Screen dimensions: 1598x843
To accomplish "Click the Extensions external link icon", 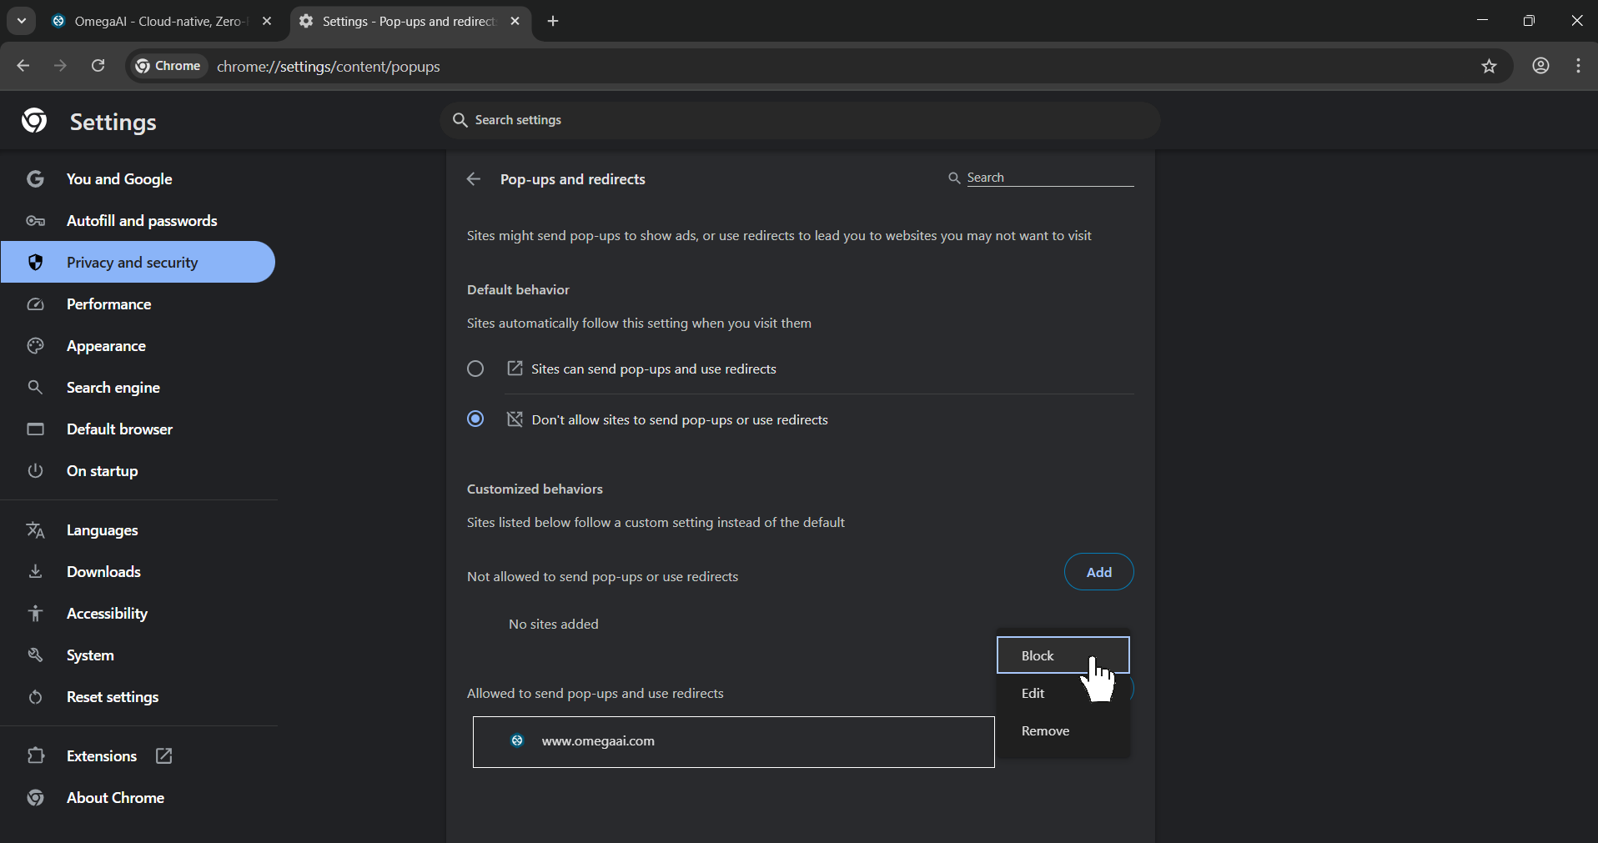I will [x=163, y=756].
